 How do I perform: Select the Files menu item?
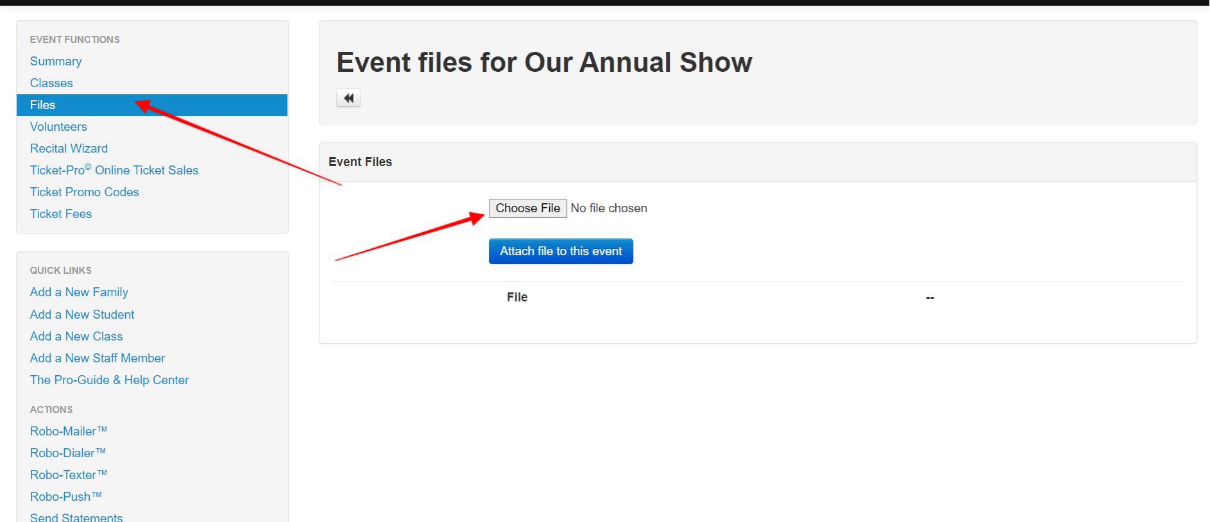coord(152,105)
